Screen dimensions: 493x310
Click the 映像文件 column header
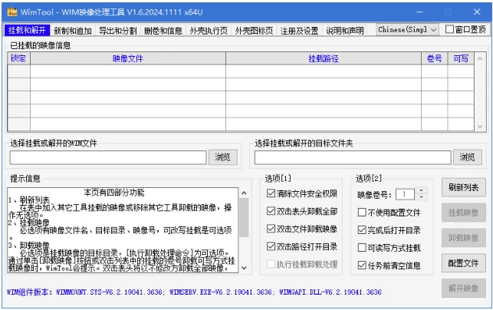pyautogui.click(x=127, y=58)
